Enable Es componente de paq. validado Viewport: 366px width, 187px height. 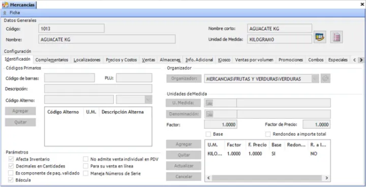11,173
